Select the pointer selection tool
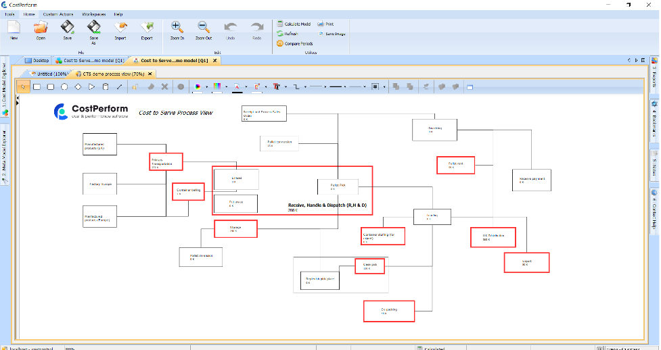This screenshot has height=350, width=661. (x=23, y=86)
